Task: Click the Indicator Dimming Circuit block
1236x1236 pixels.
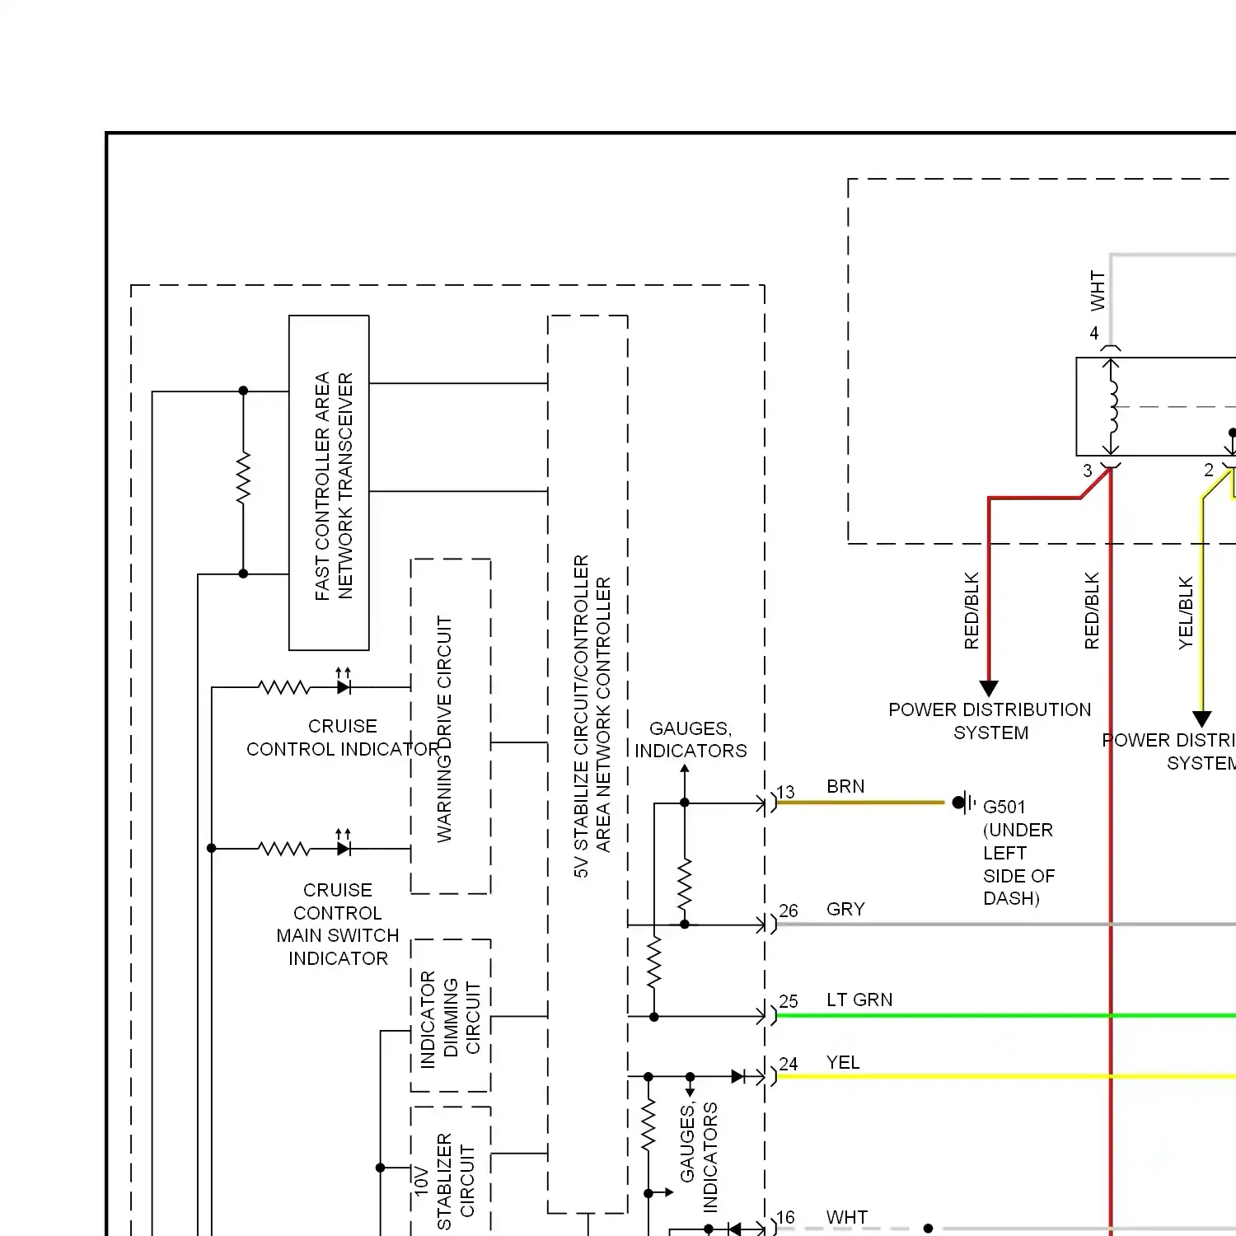Action: [x=451, y=1016]
